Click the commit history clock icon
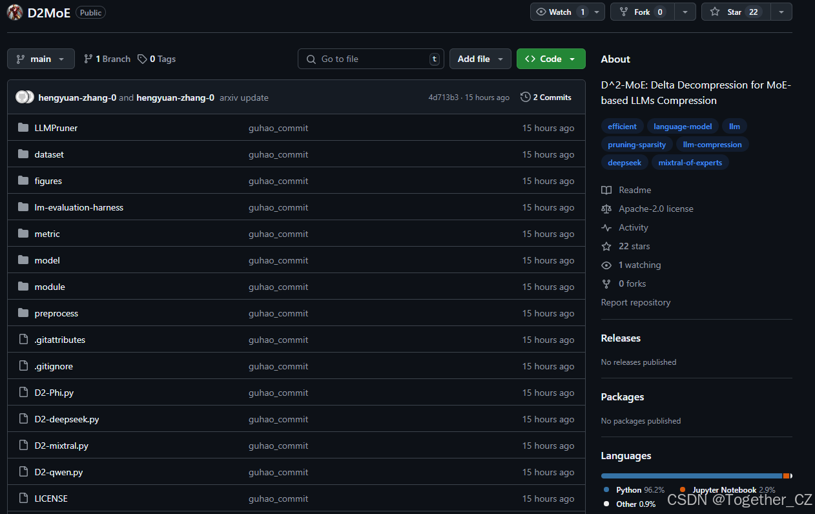815x514 pixels. click(x=525, y=98)
